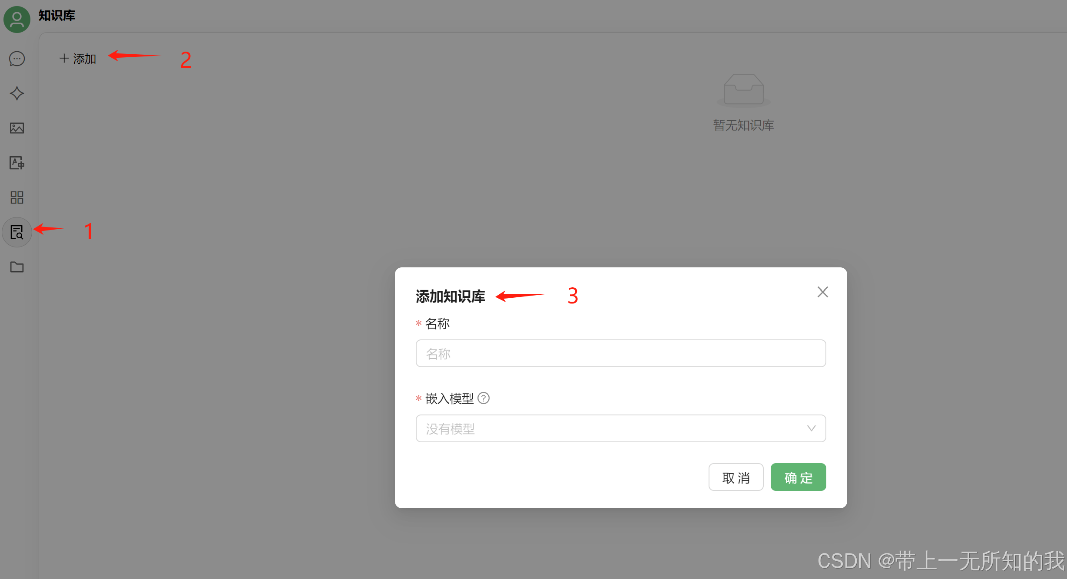Click the dropdown chevron arrow in model selector
Image resolution: width=1067 pixels, height=579 pixels.
coord(811,428)
